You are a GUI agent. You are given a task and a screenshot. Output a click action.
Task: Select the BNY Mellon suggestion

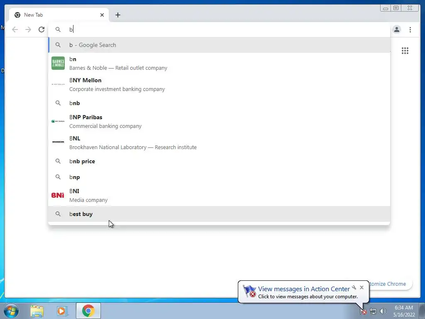219,84
